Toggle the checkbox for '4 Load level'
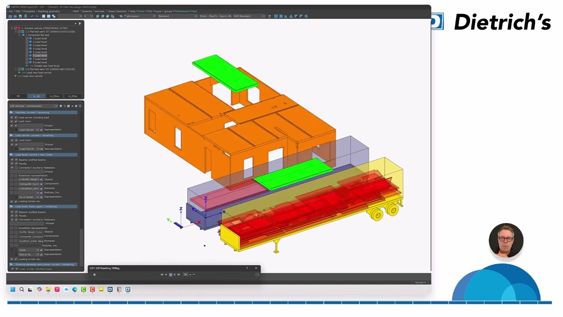Image resolution: width=563 pixels, height=317 pixels. click(27, 49)
